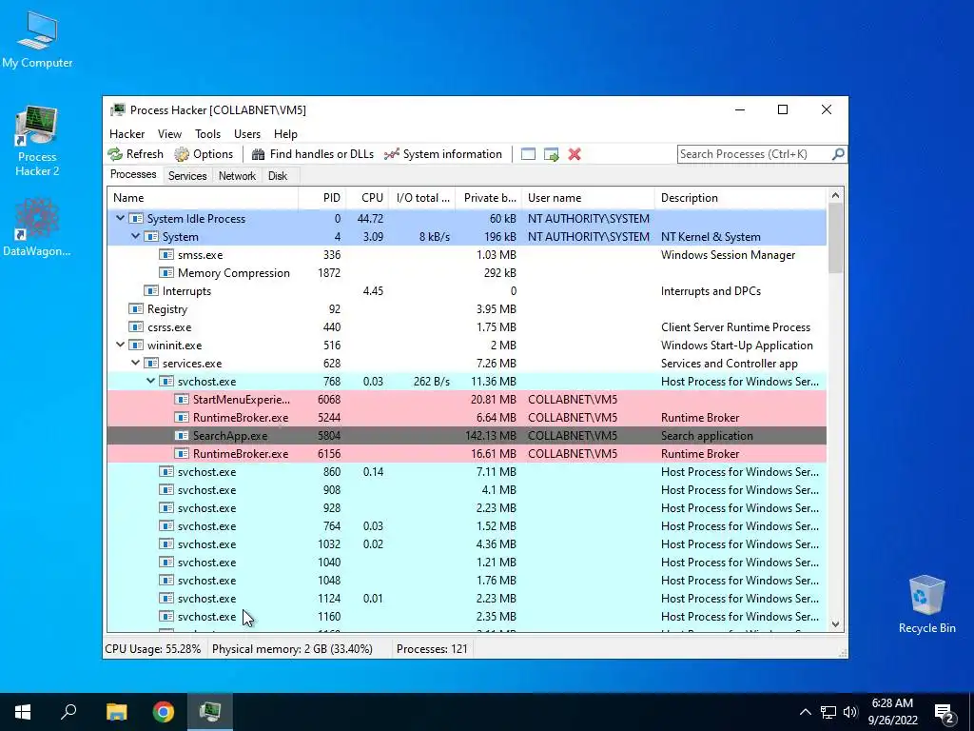Viewport: 974px width, 731px height.
Task: Sort by Description column header
Action: click(x=741, y=198)
